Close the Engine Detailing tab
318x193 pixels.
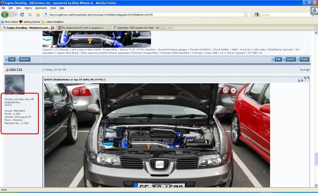click(x=53, y=28)
